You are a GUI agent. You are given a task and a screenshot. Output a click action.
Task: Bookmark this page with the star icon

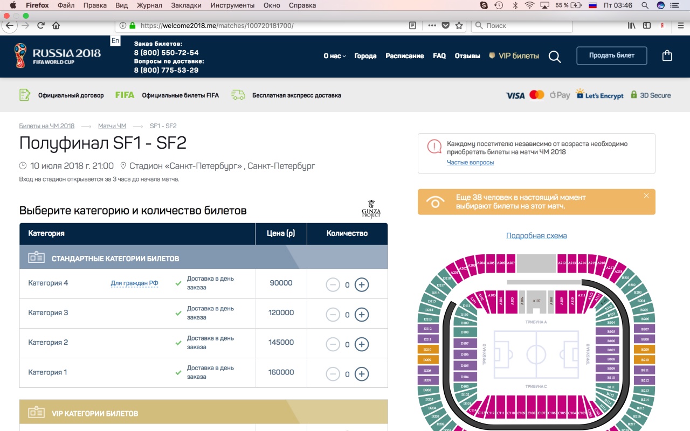coord(459,25)
